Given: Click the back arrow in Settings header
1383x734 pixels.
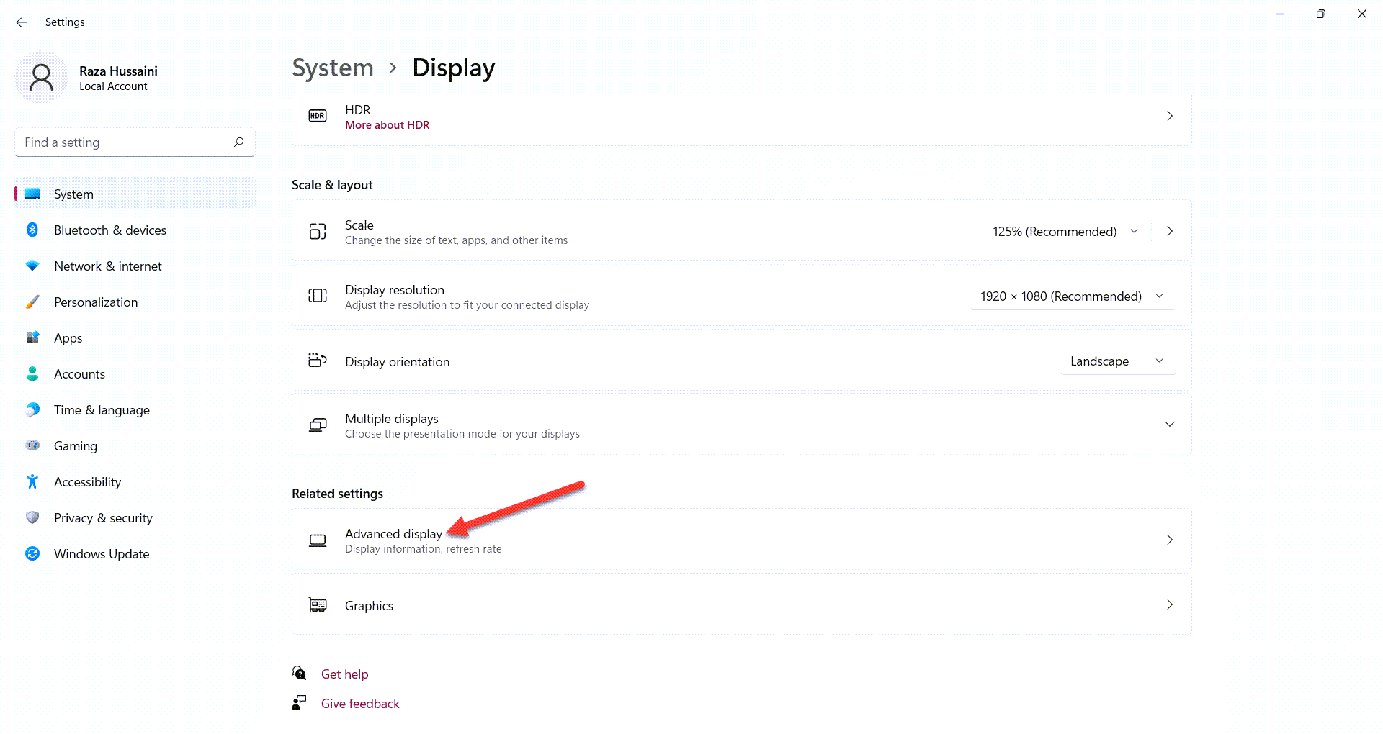Looking at the screenshot, I should click(x=22, y=22).
